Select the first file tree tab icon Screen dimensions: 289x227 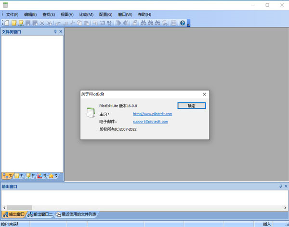7,176
